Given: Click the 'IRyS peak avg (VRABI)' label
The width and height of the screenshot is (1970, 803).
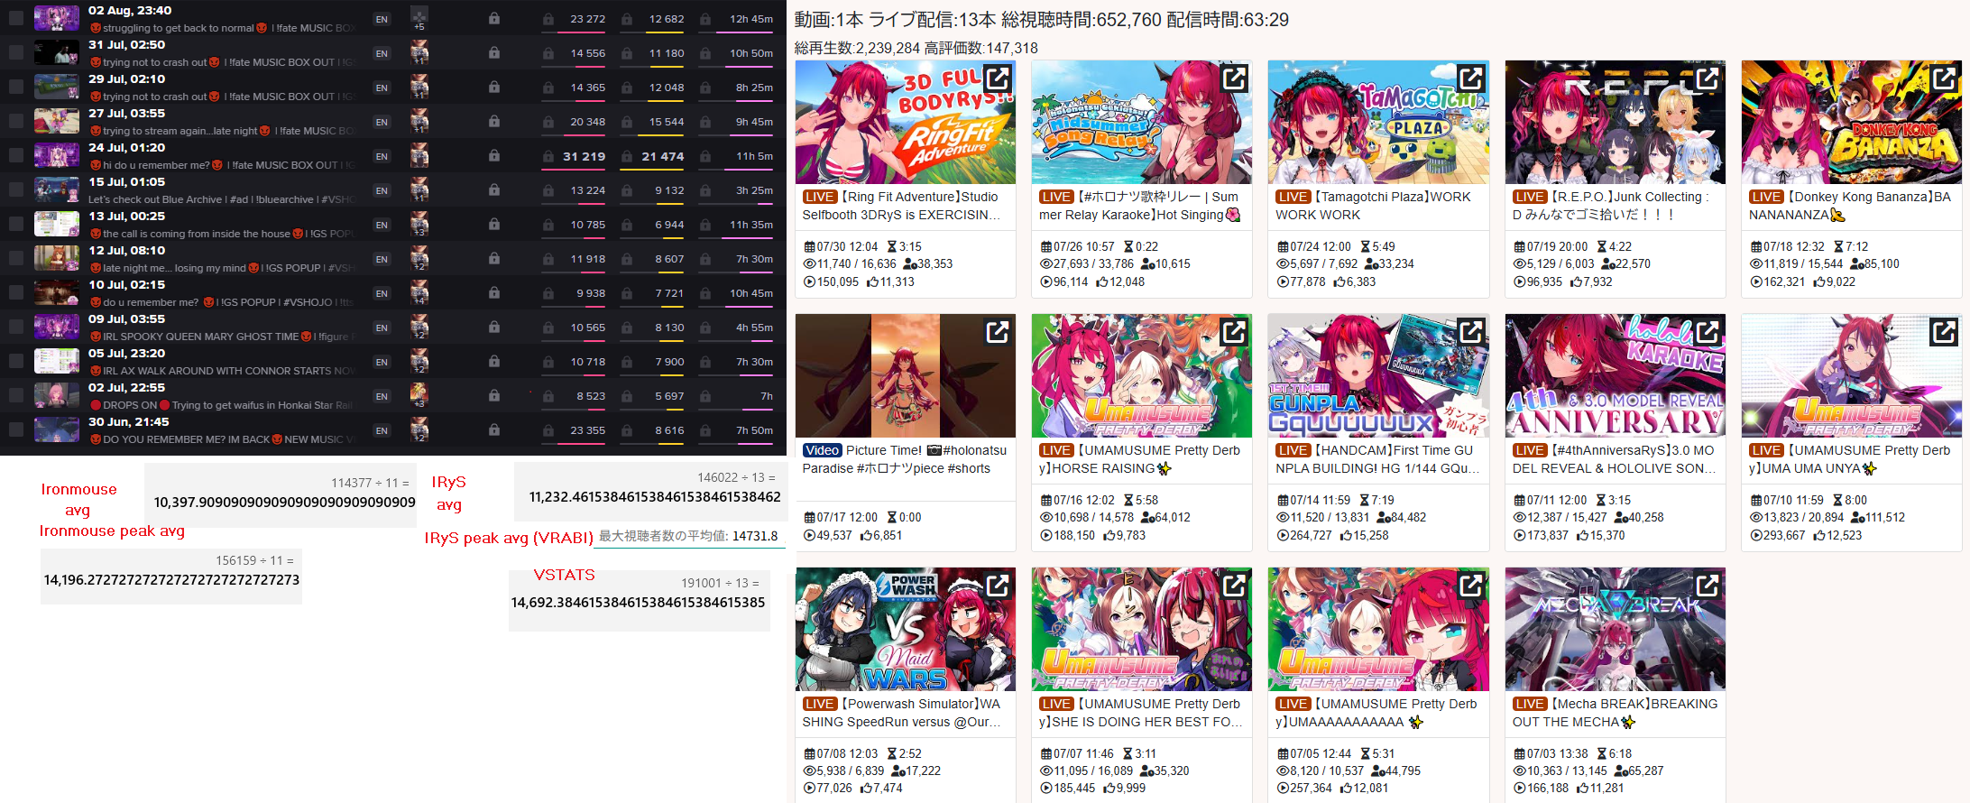Looking at the screenshot, I should point(509,538).
